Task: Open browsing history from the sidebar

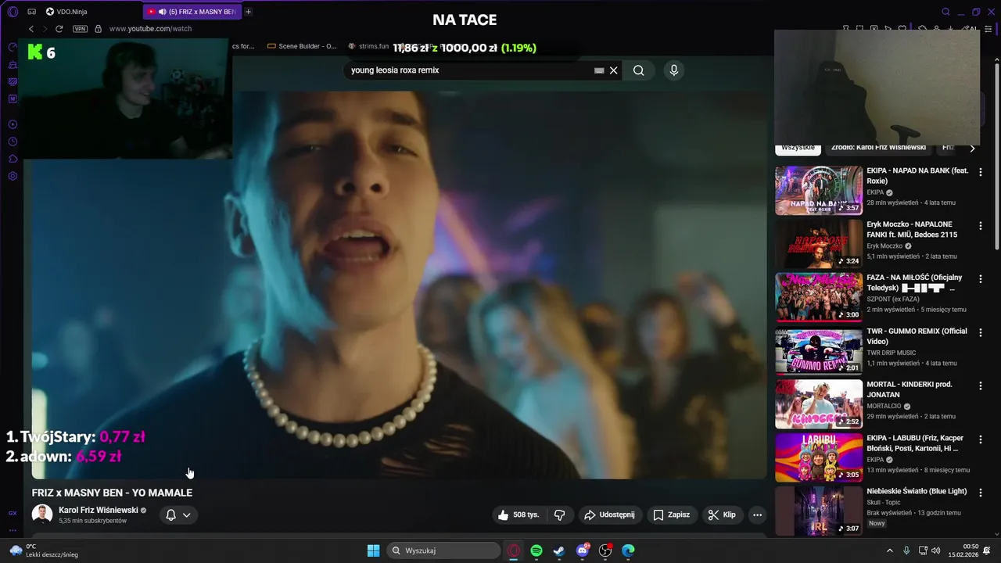Action: (x=13, y=142)
